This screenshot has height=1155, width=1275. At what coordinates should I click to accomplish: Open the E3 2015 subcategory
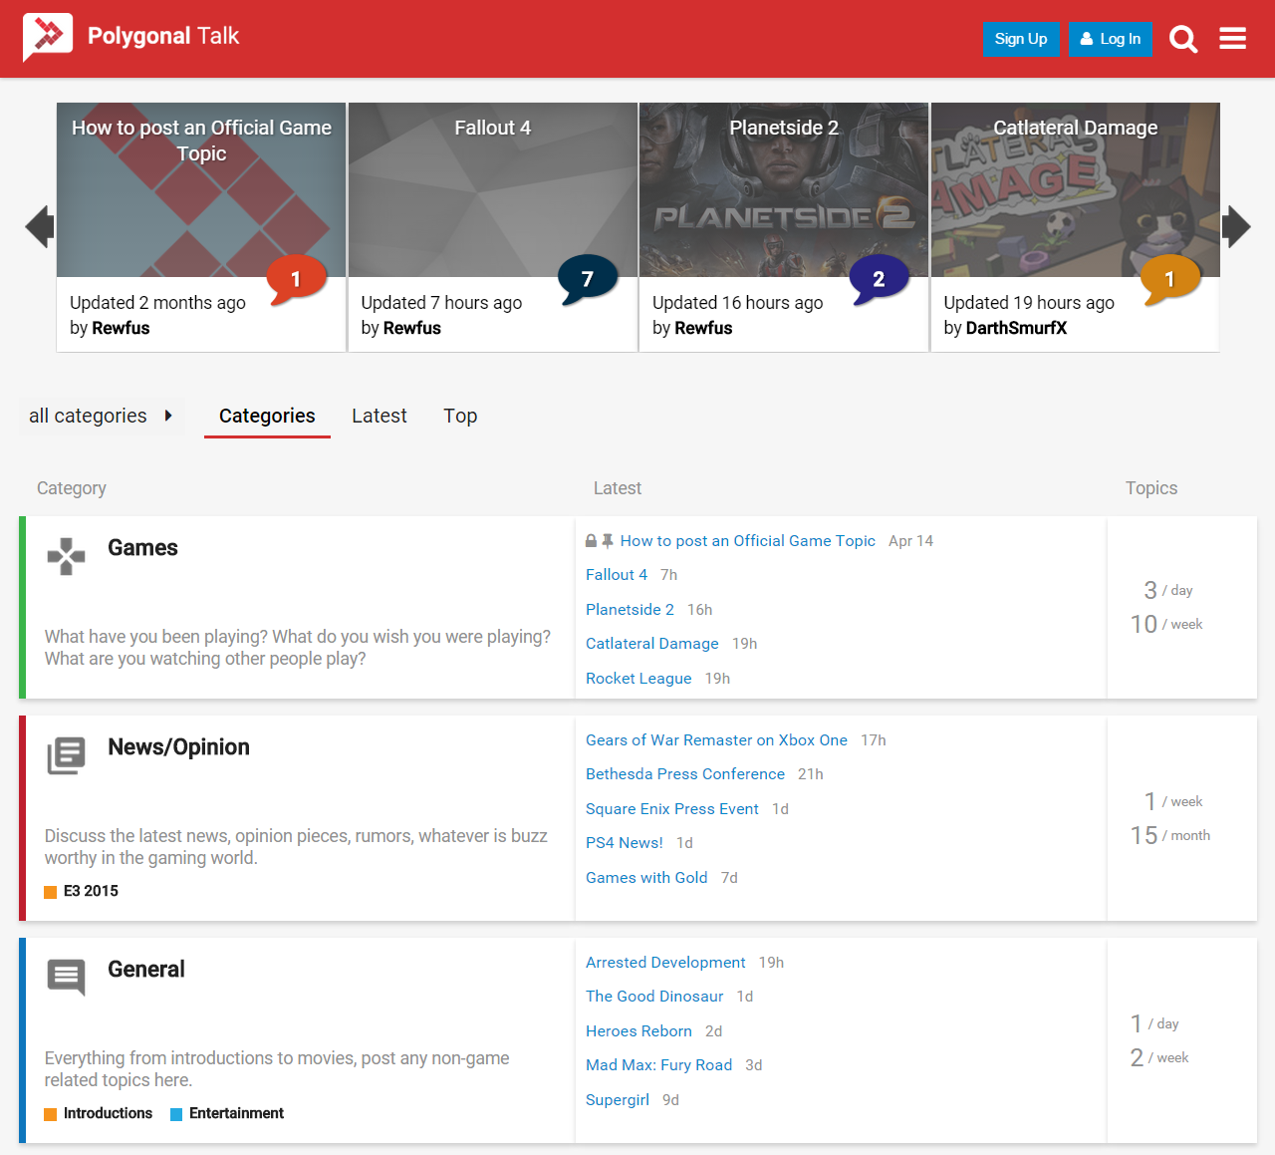click(x=91, y=891)
